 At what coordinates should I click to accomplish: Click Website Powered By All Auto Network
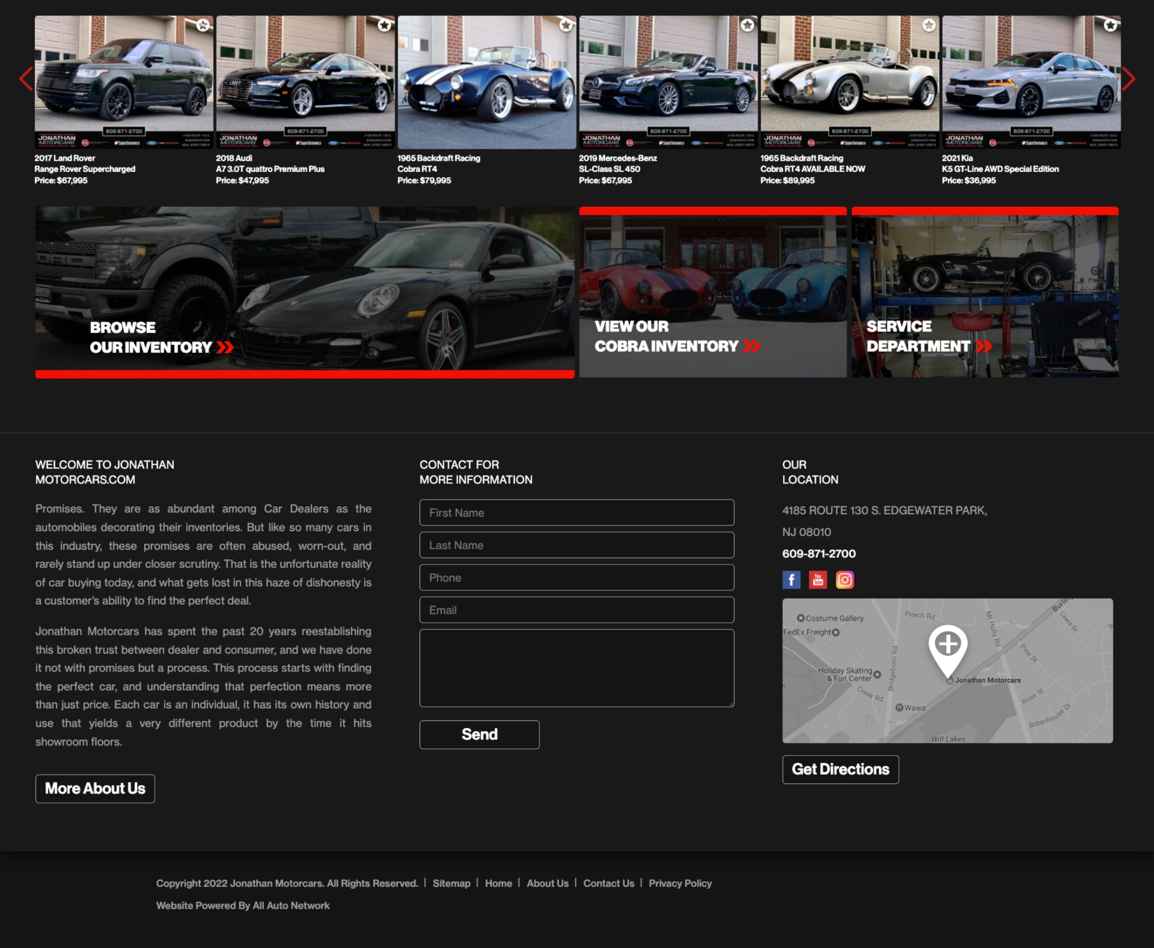coord(243,906)
